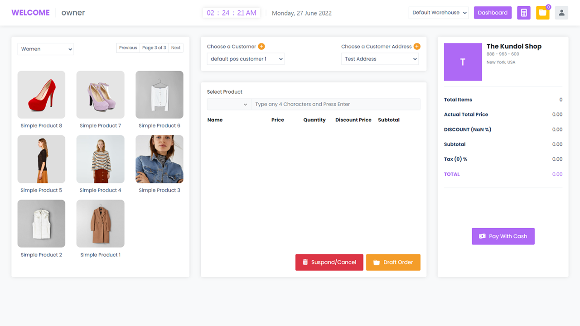Add a new customer with plus icon
The width and height of the screenshot is (580, 326).
point(261,46)
